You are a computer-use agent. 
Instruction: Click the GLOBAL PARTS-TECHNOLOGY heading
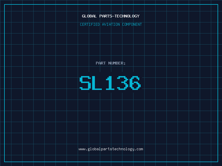tap(111, 16)
